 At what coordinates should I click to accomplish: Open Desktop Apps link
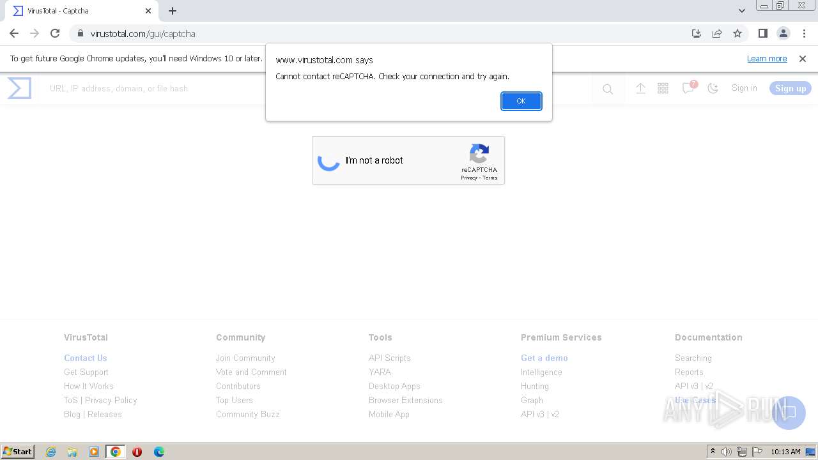[394, 387]
